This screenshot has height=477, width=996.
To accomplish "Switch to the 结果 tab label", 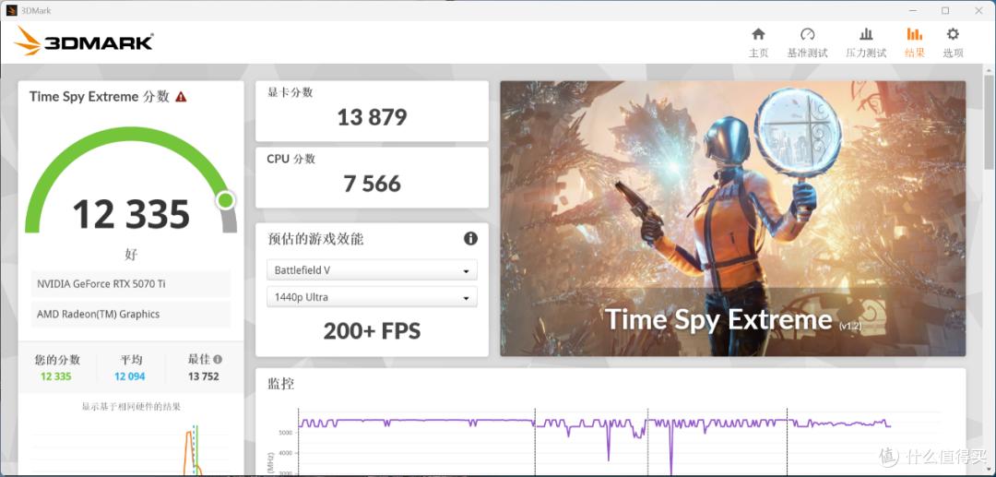I will [915, 54].
